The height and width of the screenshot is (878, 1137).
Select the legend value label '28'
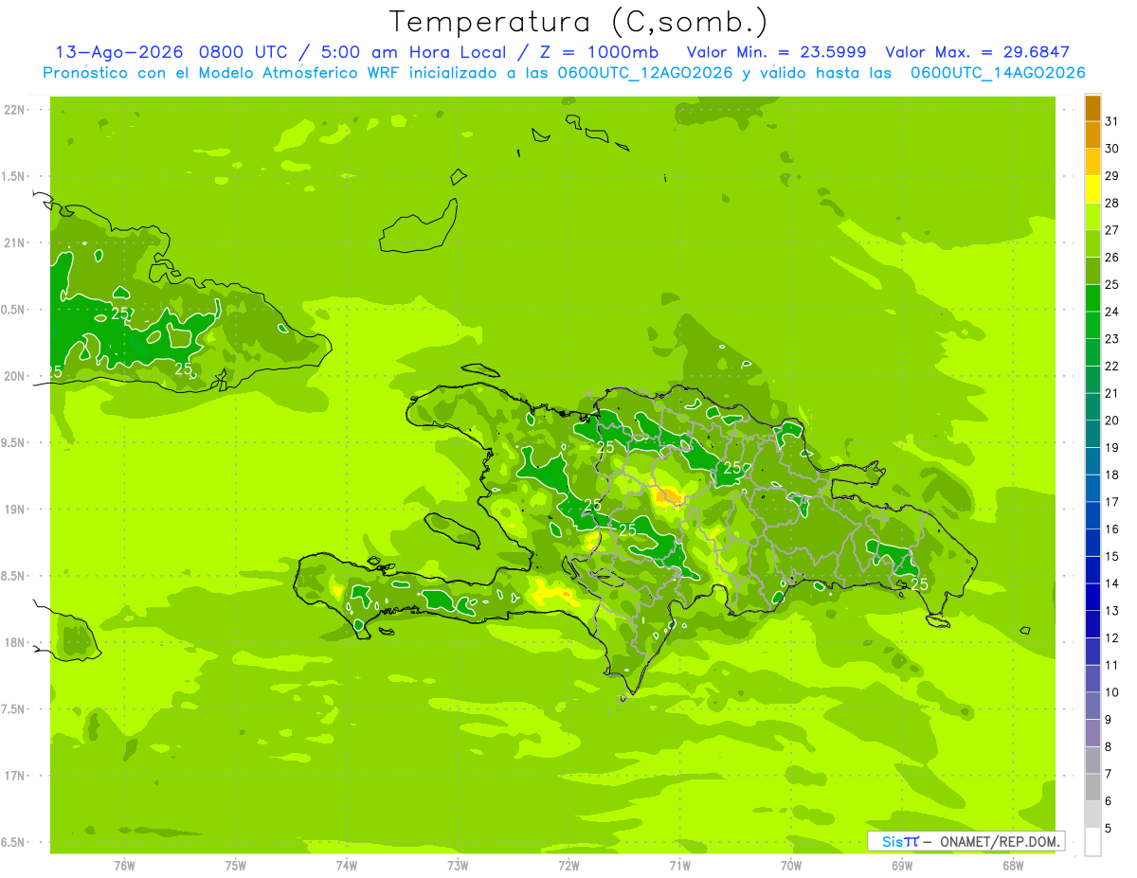pos(1112,203)
